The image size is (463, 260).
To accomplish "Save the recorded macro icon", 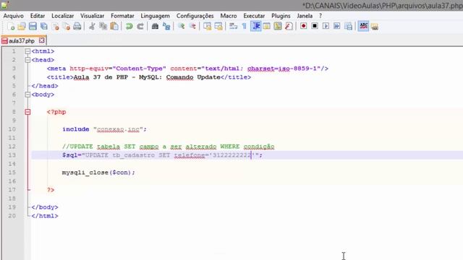I will point(348,27).
